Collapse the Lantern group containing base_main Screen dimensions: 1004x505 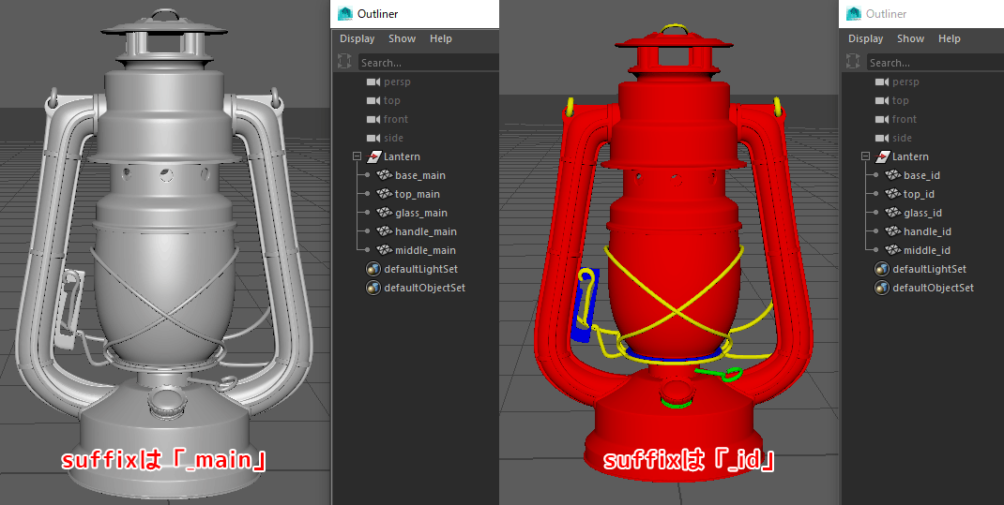pos(357,156)
